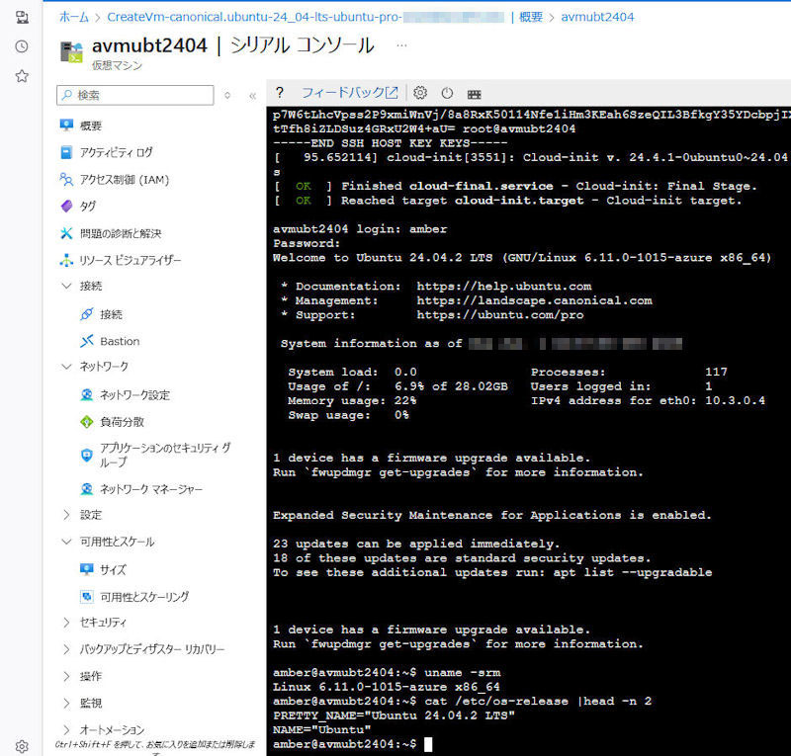
Task: Open the 概要 overview icon in sidebar
Action: 66,126
